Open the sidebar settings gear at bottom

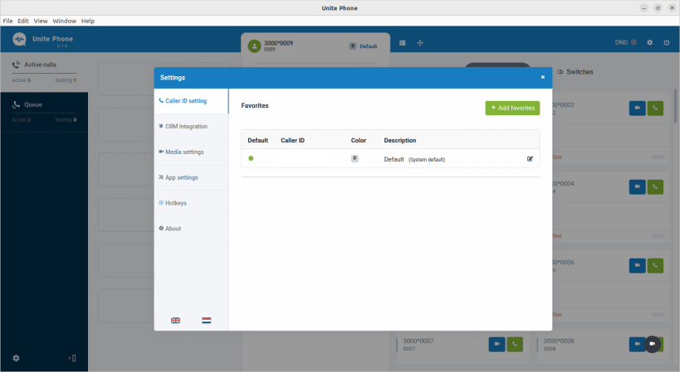pos(16,358)
